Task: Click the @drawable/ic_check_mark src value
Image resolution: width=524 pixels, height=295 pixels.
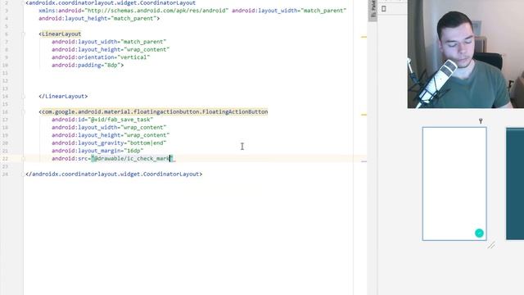Action: click(x=132, y=158)
